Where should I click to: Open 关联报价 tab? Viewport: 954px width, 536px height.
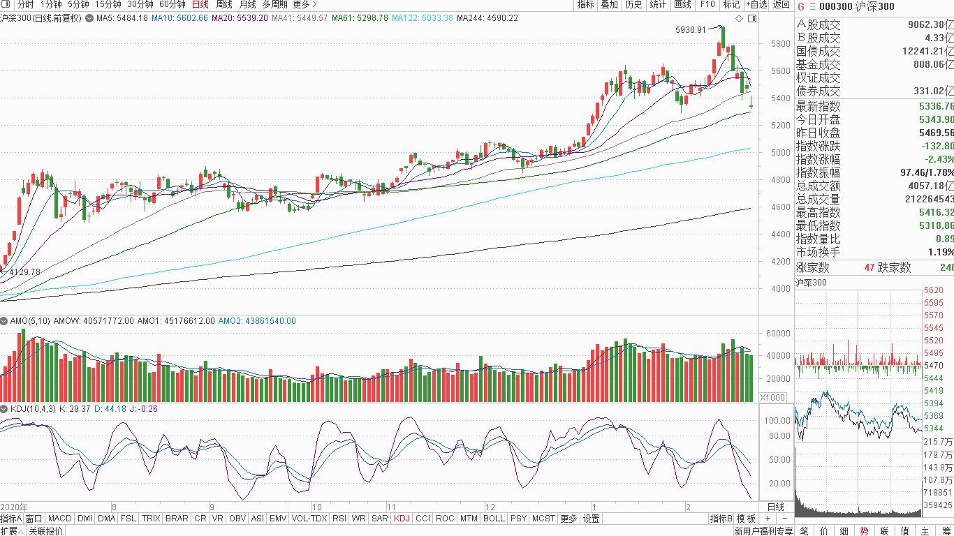coord(45,530)
